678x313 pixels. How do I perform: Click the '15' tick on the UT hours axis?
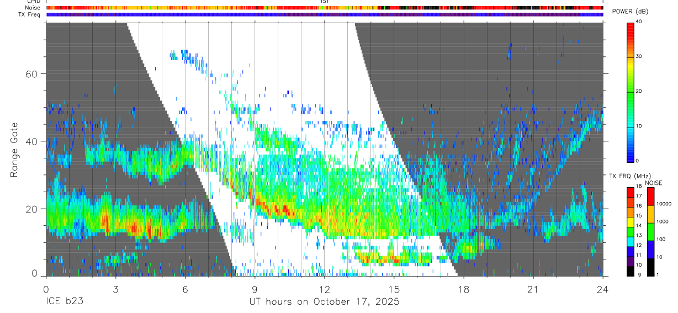coord(394,289)
